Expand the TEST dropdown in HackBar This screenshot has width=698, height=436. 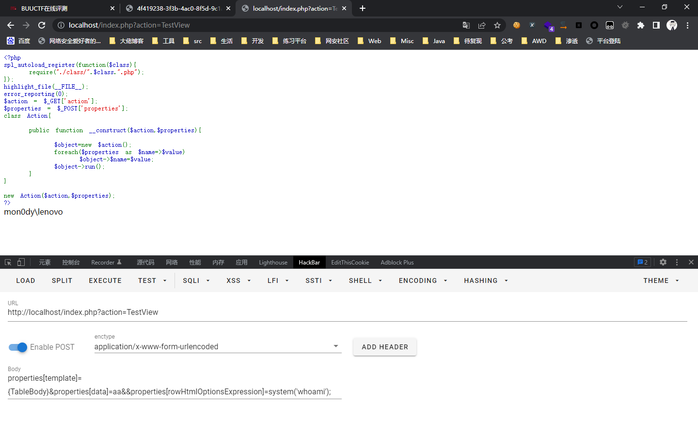pos(152,280)
